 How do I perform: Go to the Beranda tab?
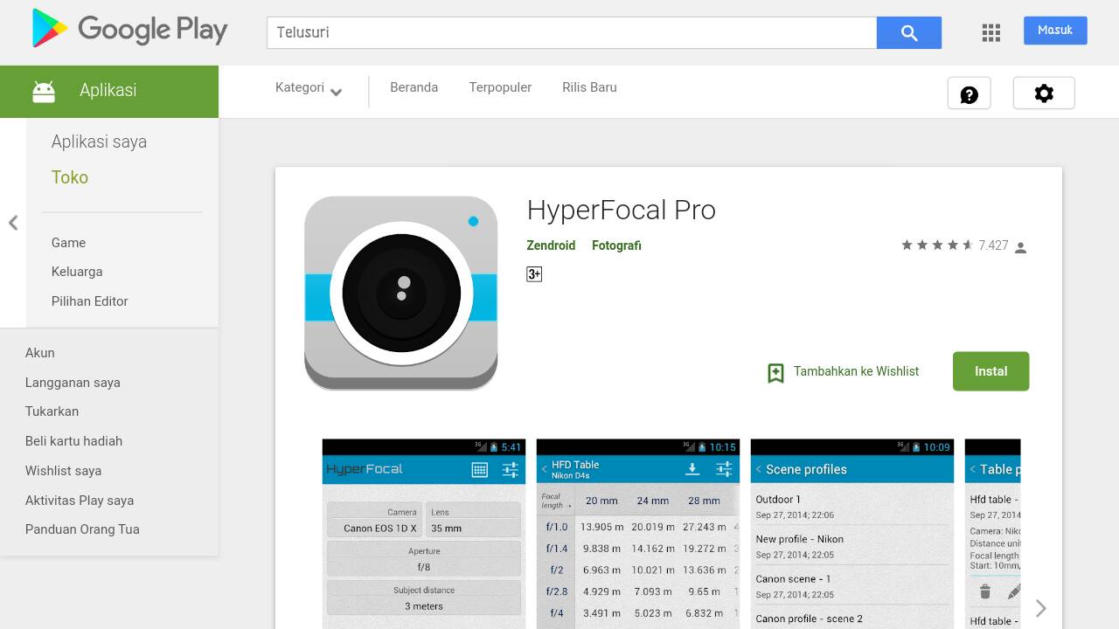pyautogui.click(x=414, y=87)
